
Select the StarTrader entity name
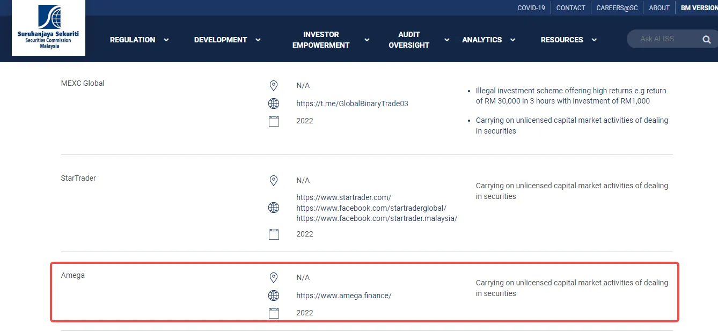78,178
